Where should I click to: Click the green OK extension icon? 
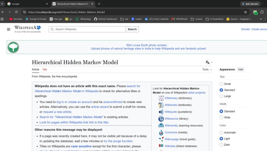pyautogui.click(x=255, y=12)
